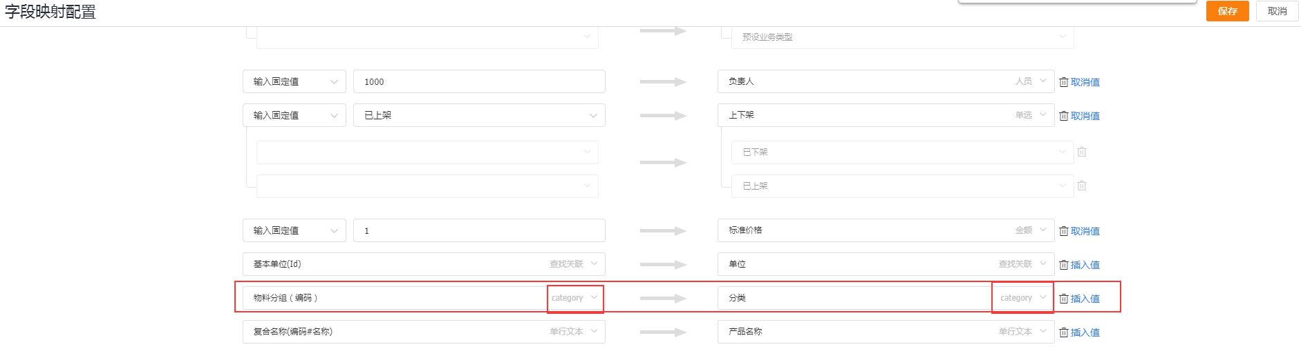Open 基本单位(Id) source field dropdown
This screenshot has height=349, width=1301.
[424, 264]
